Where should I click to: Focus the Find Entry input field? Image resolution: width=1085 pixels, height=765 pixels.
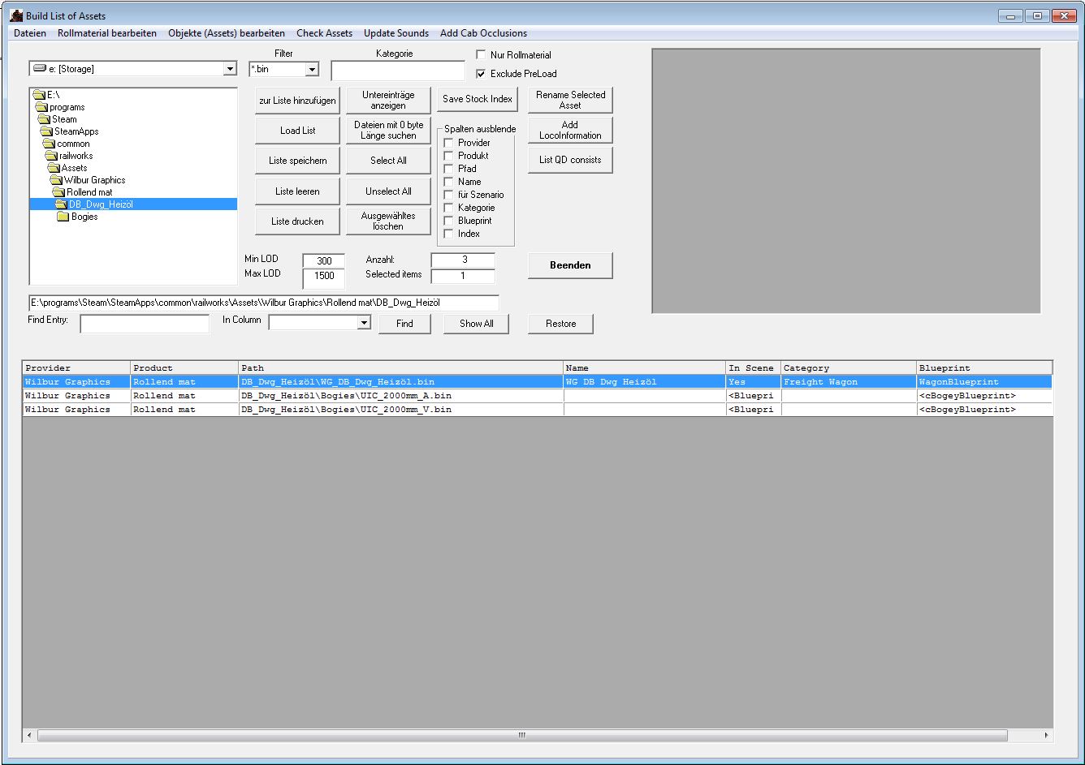click(145, 324)
